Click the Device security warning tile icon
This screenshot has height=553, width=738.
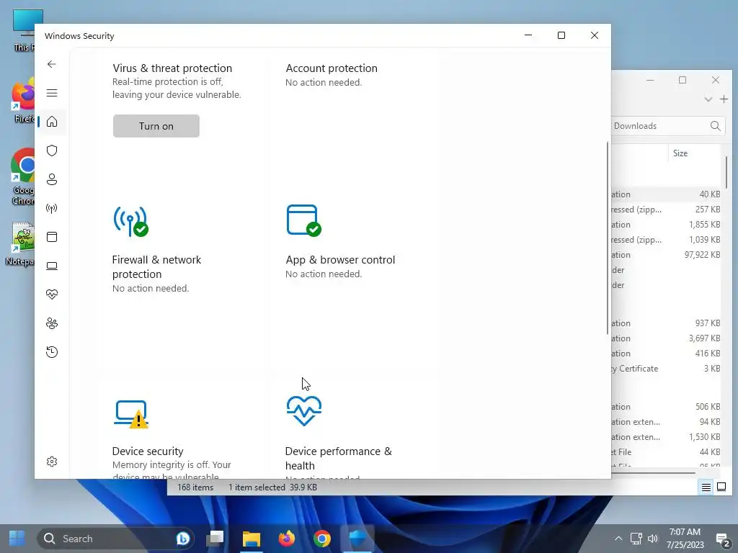(x=131, y=414)
